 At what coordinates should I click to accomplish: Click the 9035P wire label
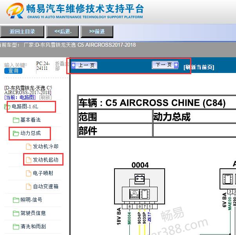144,218
